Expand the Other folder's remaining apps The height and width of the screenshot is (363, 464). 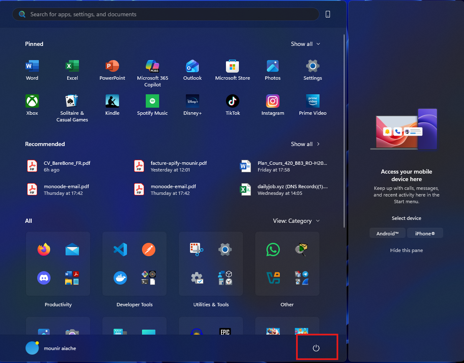pos(301,278)
